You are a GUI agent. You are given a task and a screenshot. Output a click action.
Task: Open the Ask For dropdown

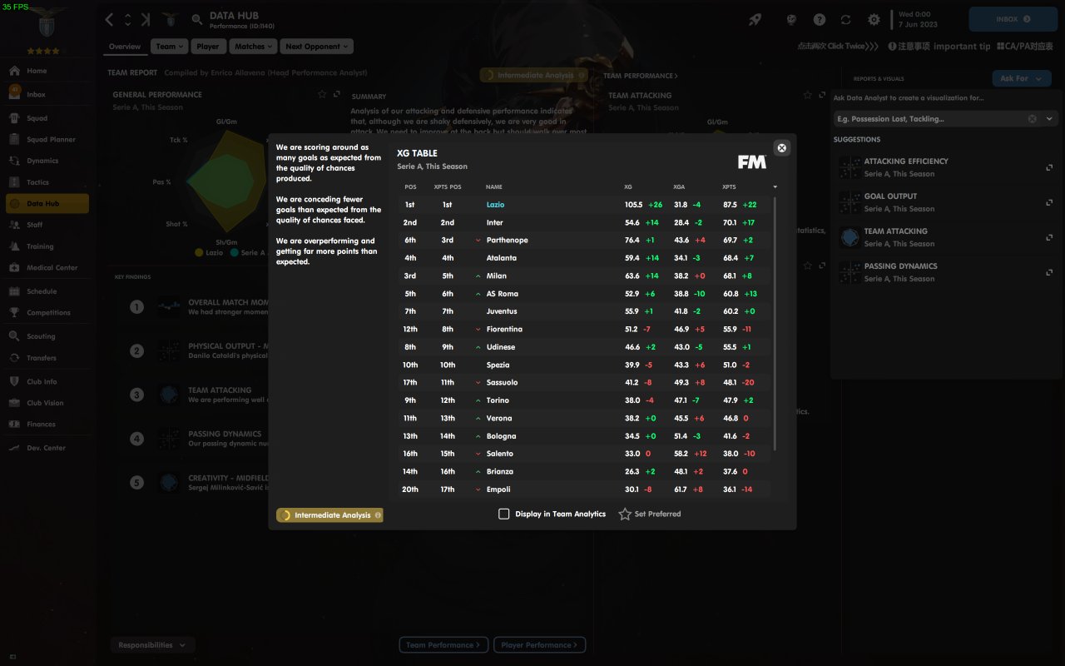(1021, 78)
